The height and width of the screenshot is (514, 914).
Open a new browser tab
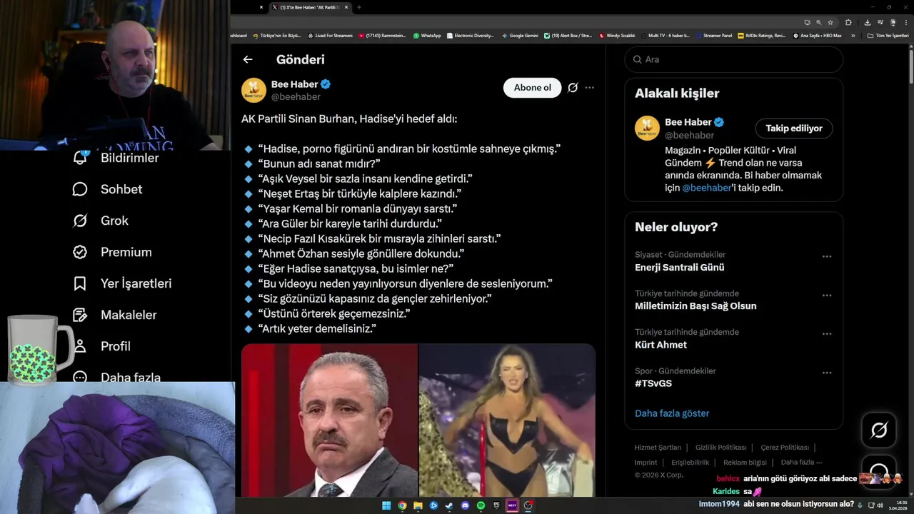[x=358, y=7]
